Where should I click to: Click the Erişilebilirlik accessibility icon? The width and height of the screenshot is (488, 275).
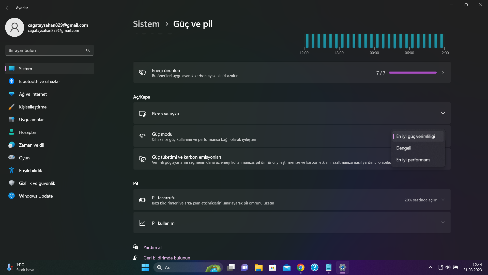(x=11, y=170)
